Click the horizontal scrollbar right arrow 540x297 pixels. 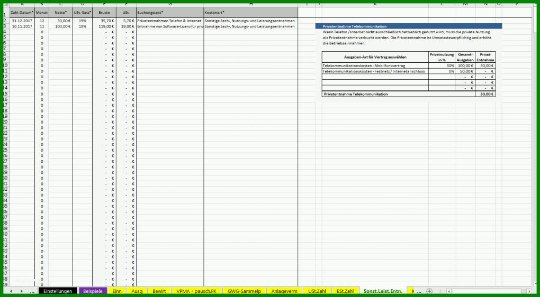click(529, 291)
